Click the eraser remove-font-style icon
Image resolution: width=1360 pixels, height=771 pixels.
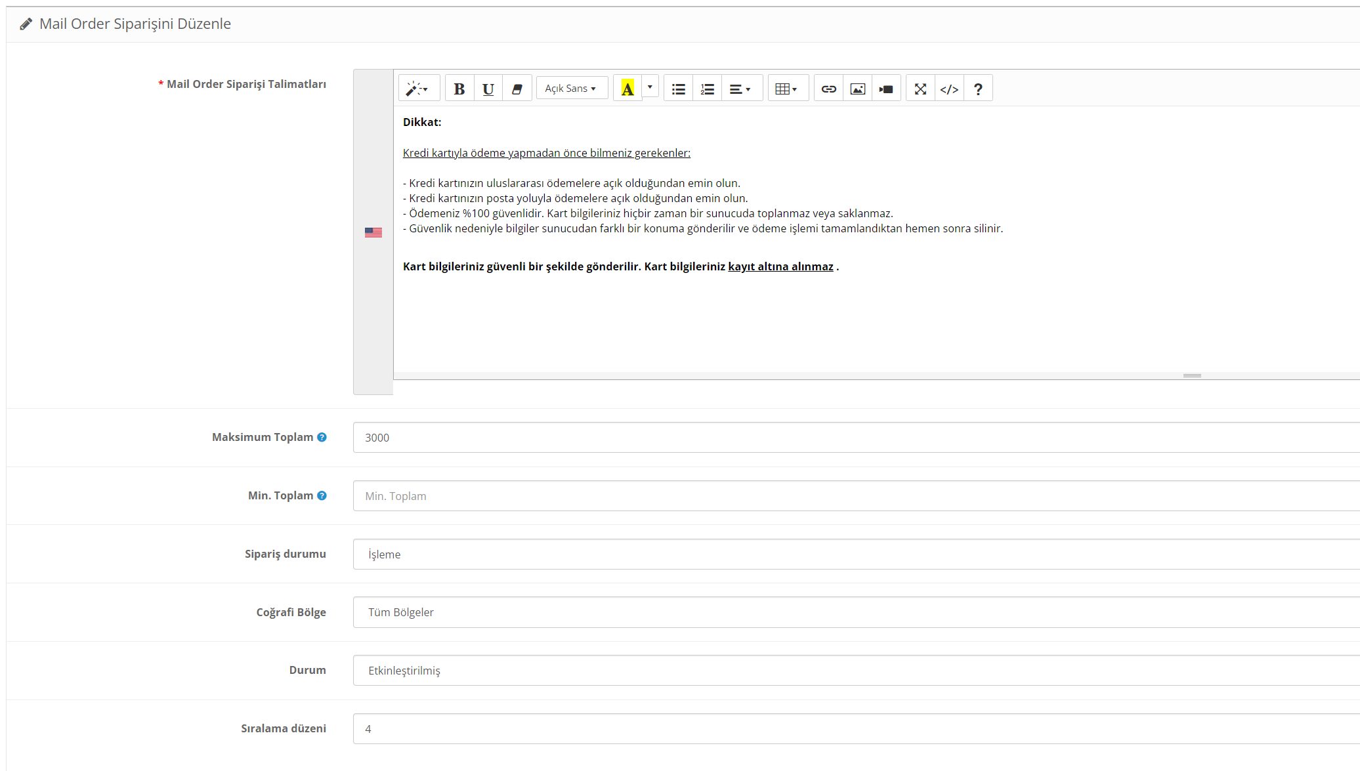(x=517, y=89)
